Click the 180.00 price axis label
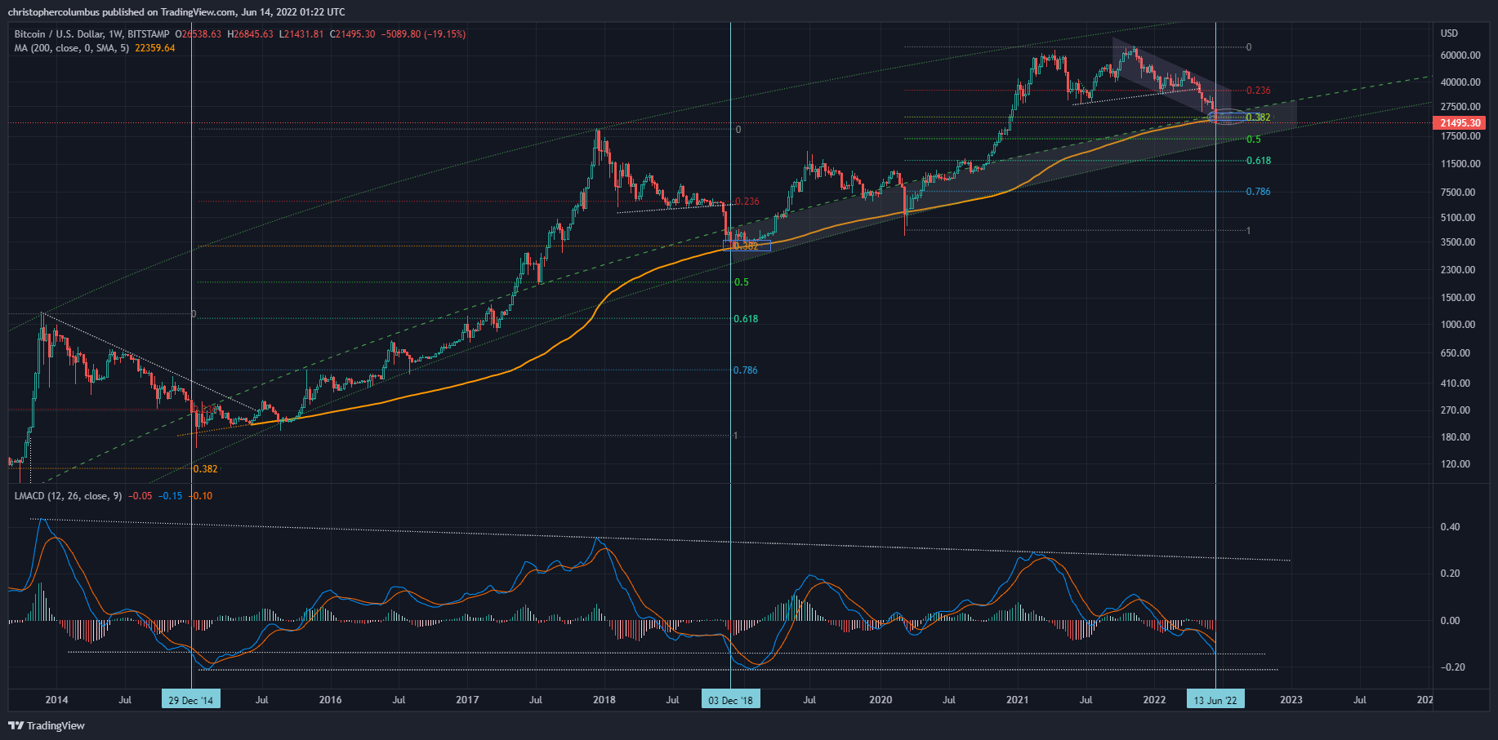The width and height of the screenshot is (1498, 740). (x=1456, y=437)
